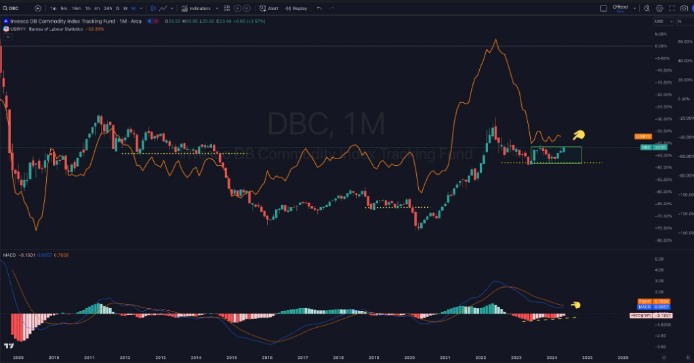Select the monthly M timeframe
The image size is (694, 363).
134,8
